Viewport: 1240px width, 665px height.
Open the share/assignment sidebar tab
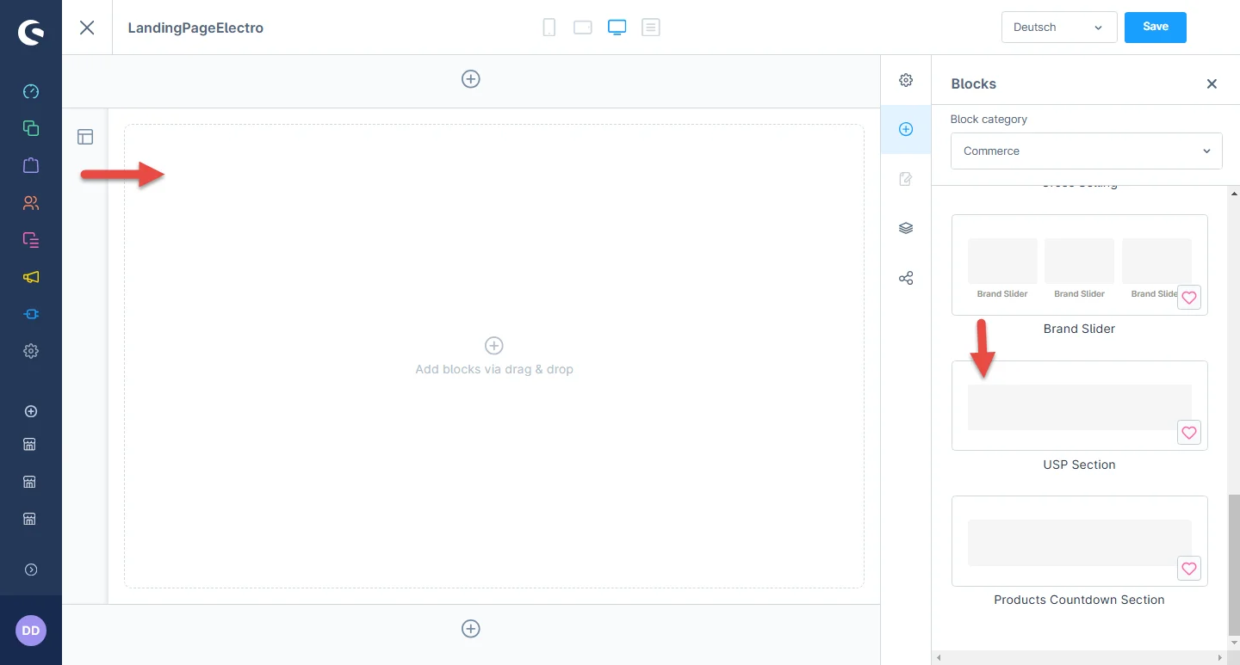click(906, 279)
